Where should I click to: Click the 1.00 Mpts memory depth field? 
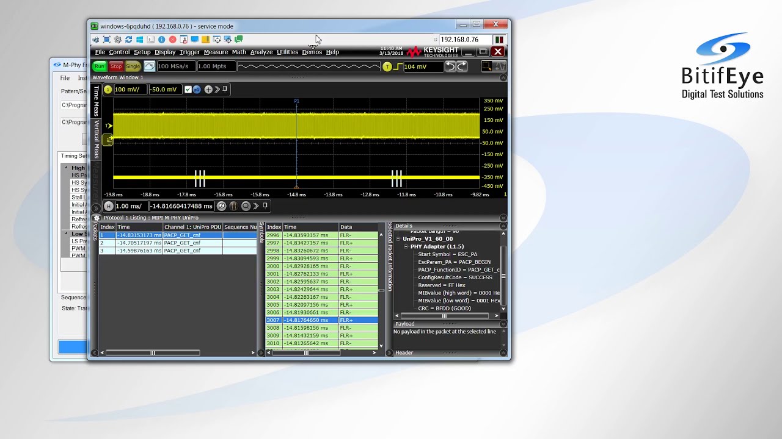click(x=216, y=66)
